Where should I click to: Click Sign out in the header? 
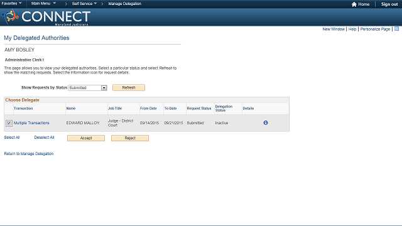(x=389, y=4)
